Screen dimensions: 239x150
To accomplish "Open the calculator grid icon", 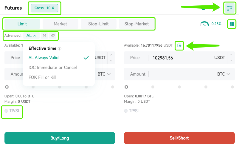I will [x=232, y=24].
